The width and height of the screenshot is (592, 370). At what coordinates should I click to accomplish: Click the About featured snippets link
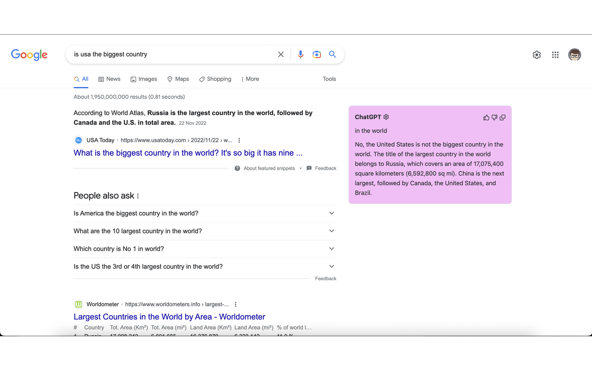[269, 168]
